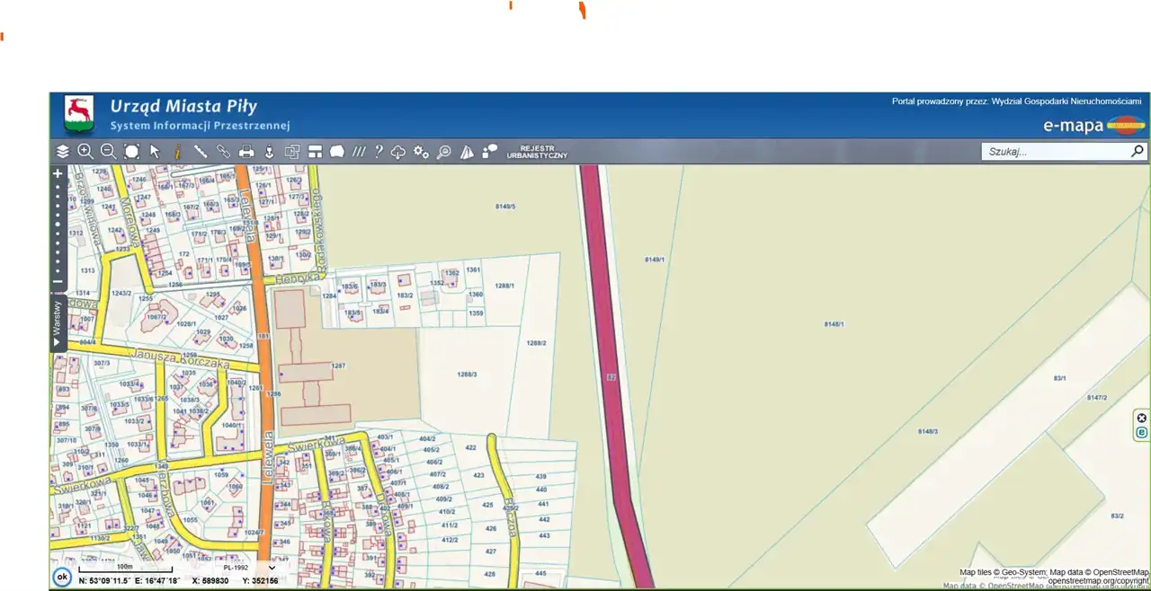Expand the Warstwy side panel
This screenshot has width=1151, height=591.
click(57, 323)
